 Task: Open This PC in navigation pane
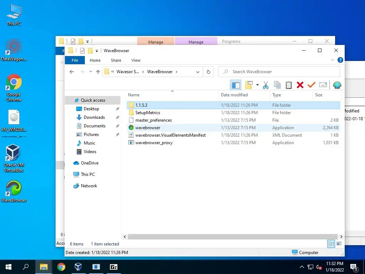(x=88, y=174)
